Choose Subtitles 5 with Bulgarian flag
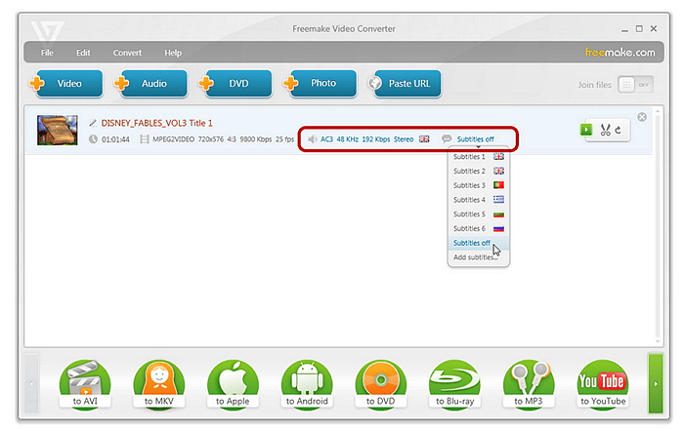 (x=479, y=215)
